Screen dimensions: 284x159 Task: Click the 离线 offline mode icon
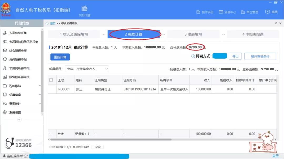click(268, 12)
